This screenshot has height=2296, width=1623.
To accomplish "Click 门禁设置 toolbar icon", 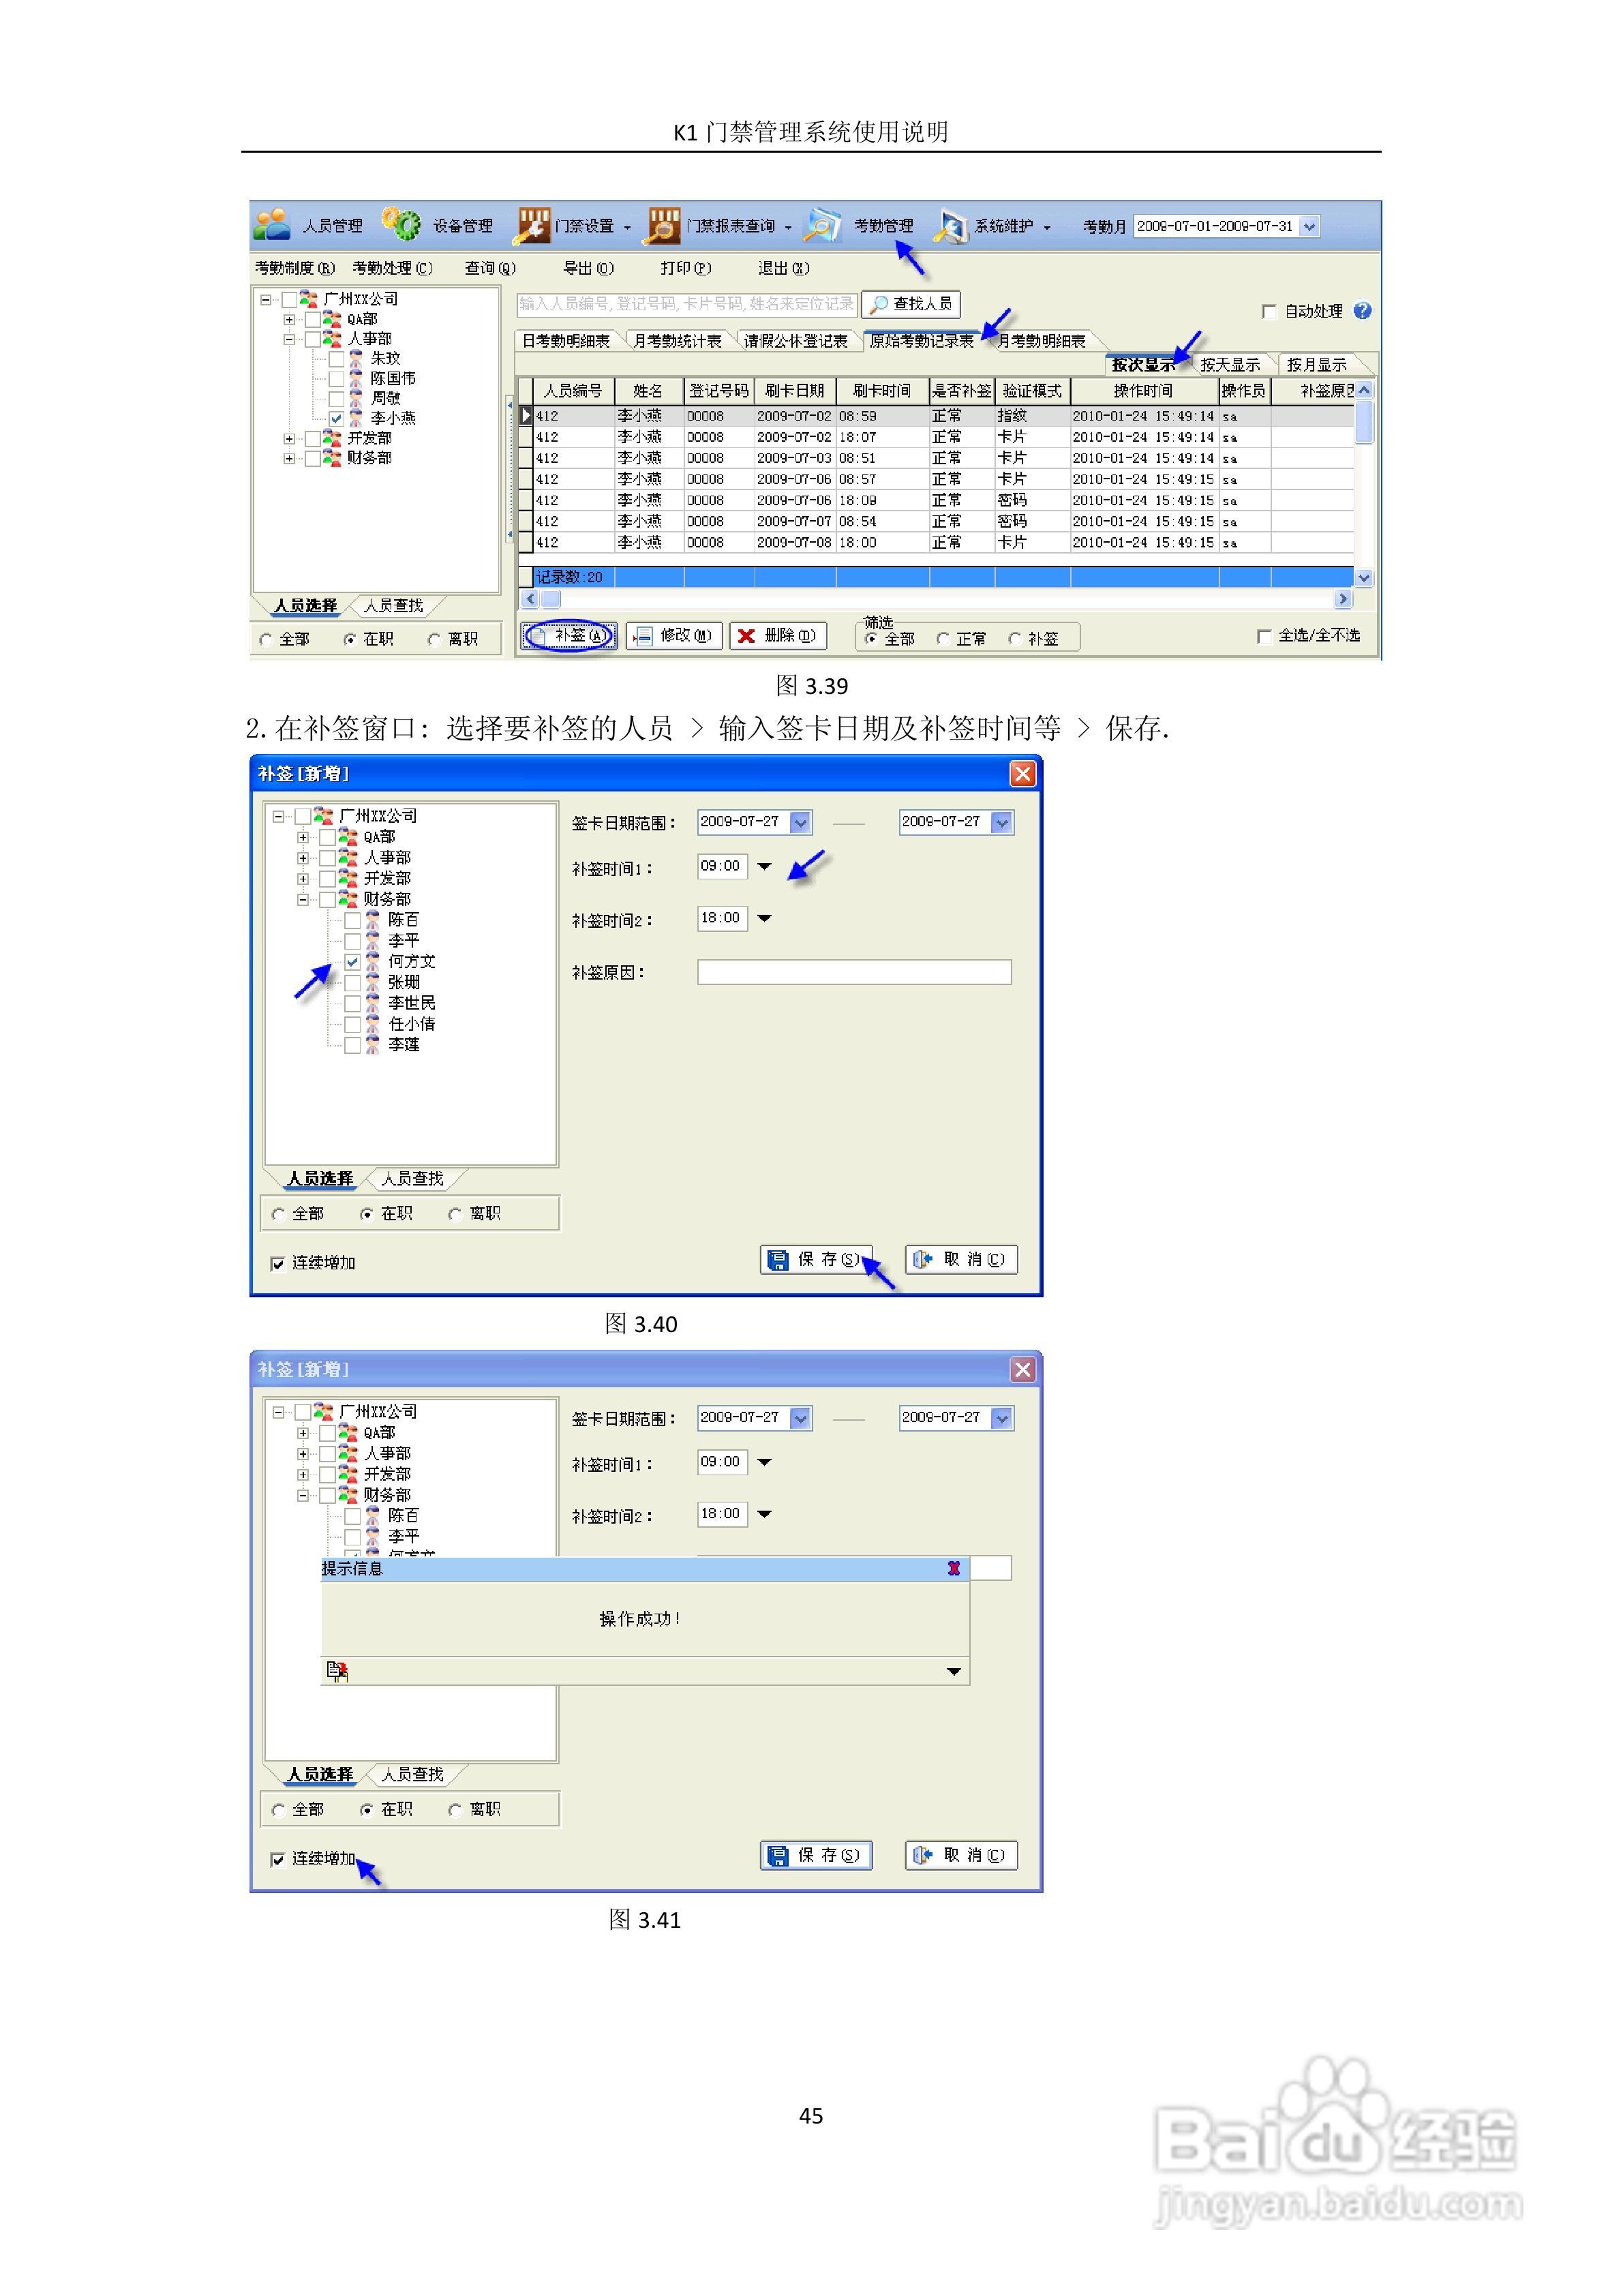I will point(532,225).
